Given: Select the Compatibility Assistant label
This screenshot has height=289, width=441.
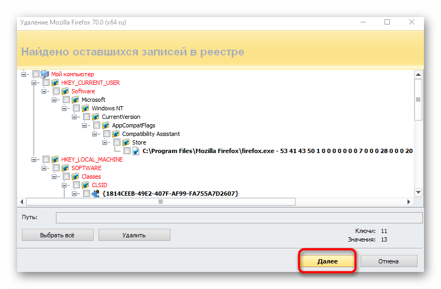Looking at the screenshot, I should 151,134.
